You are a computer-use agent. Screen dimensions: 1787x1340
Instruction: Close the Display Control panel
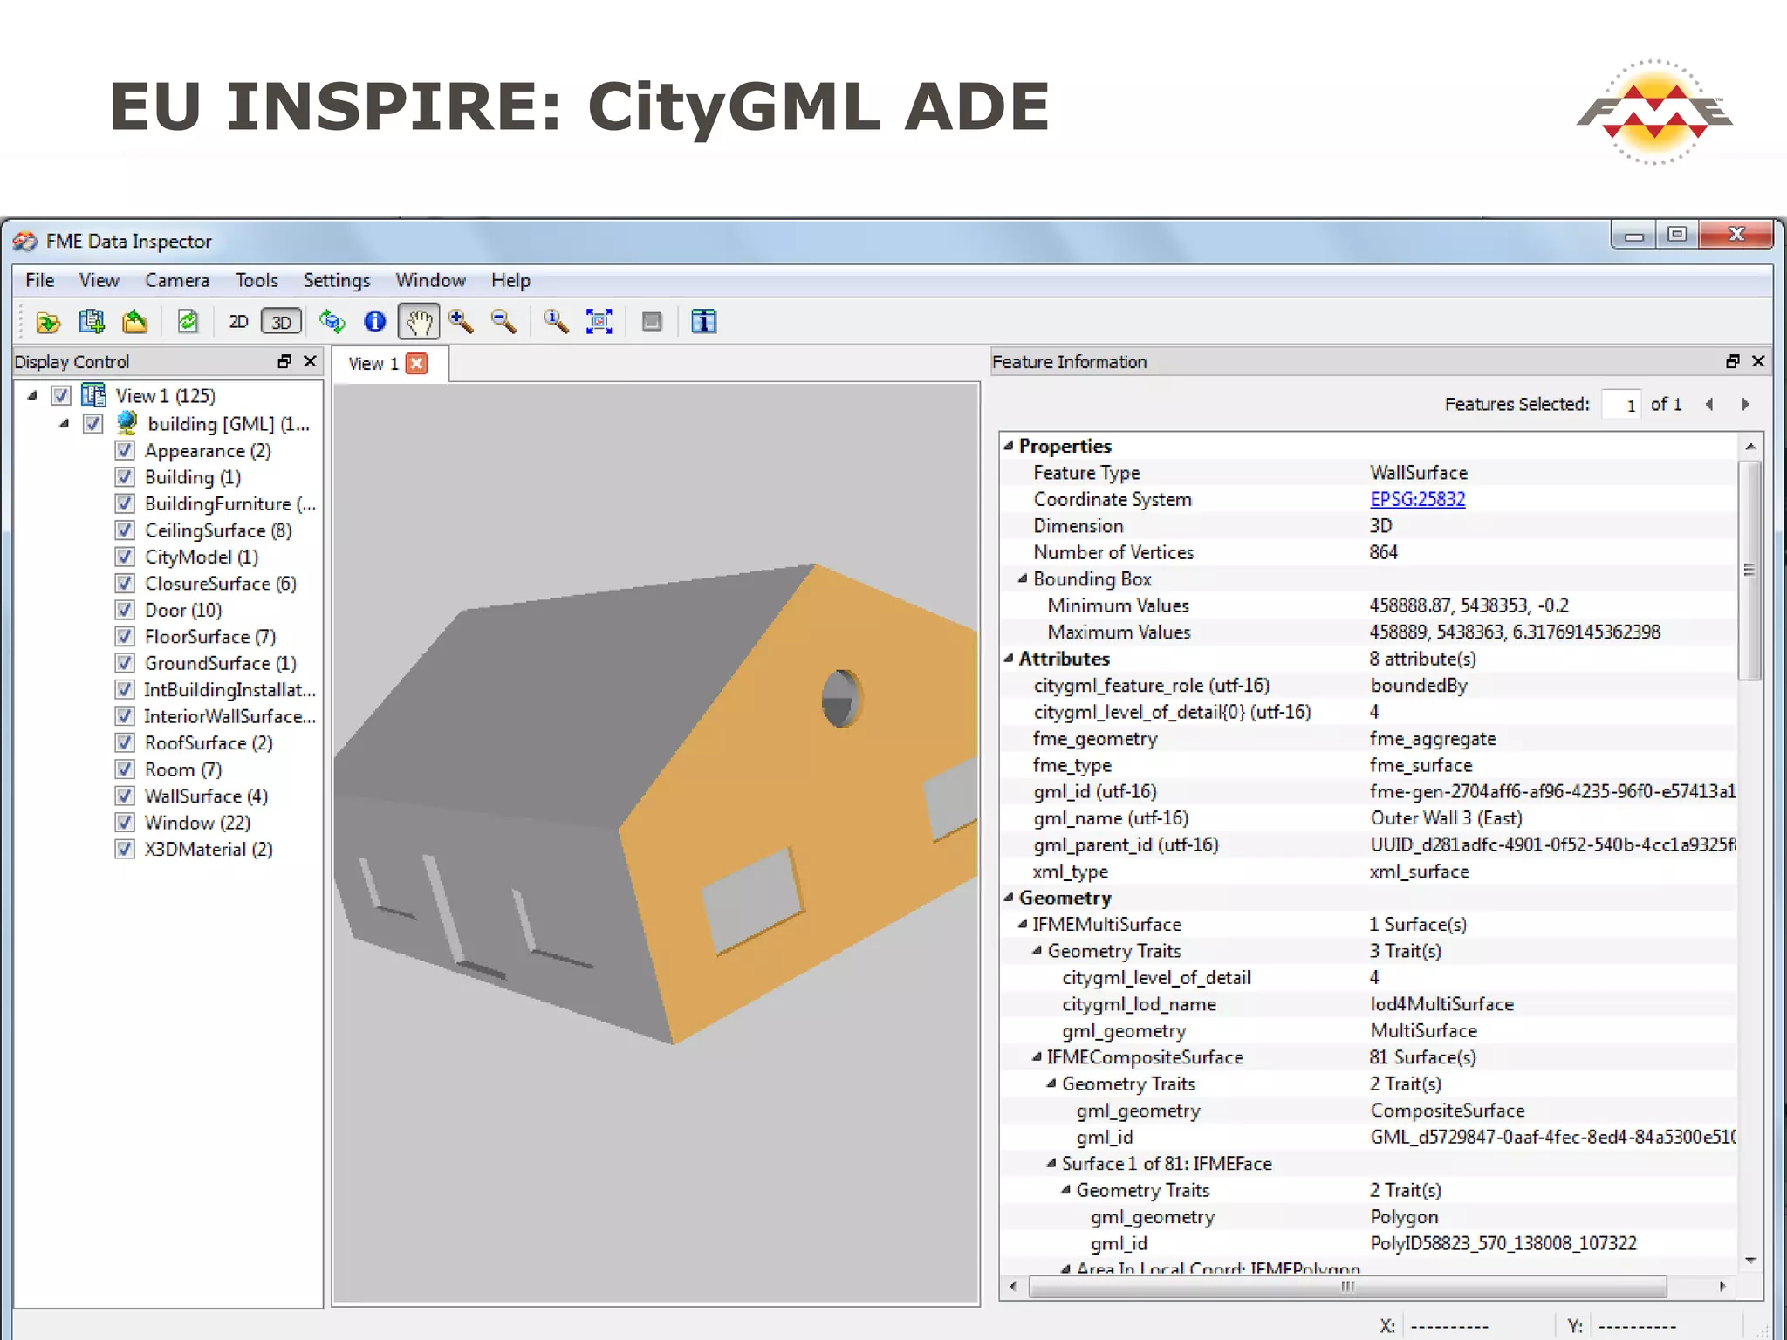(310, 361)
